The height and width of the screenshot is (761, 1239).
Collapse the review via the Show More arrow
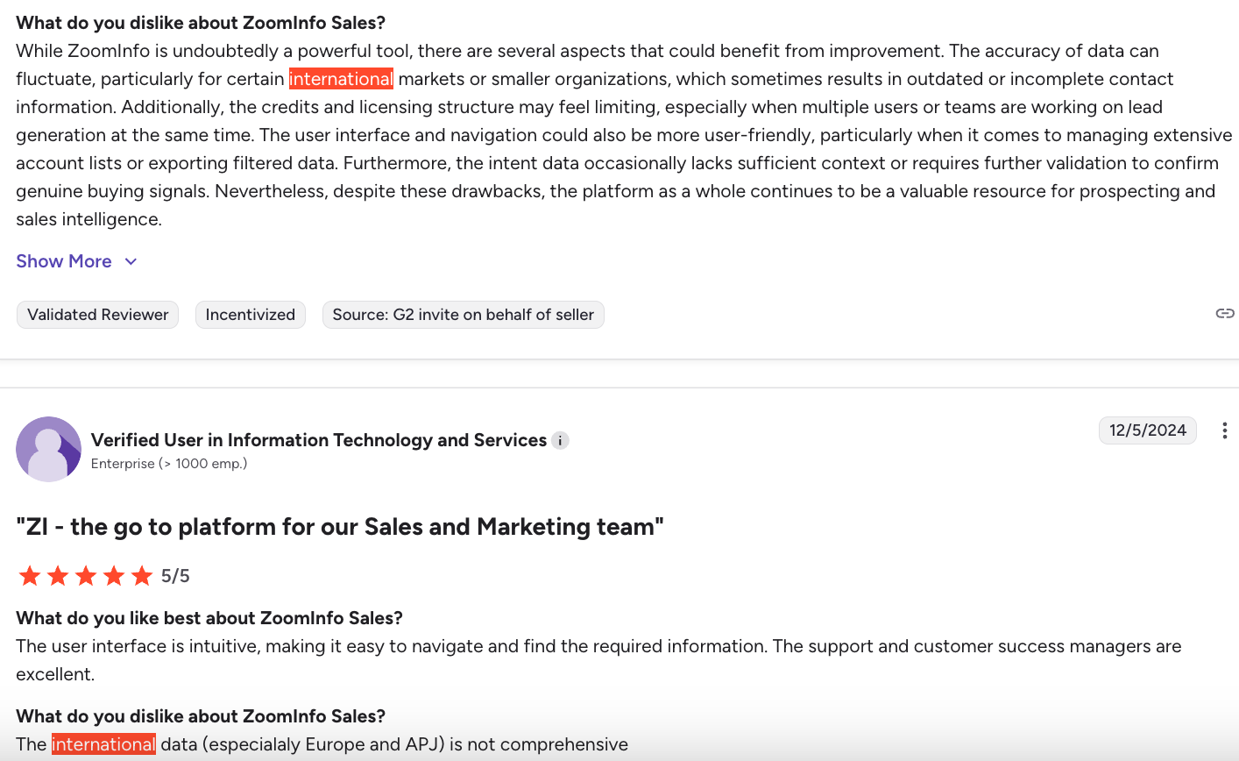[x=130, y=261]
